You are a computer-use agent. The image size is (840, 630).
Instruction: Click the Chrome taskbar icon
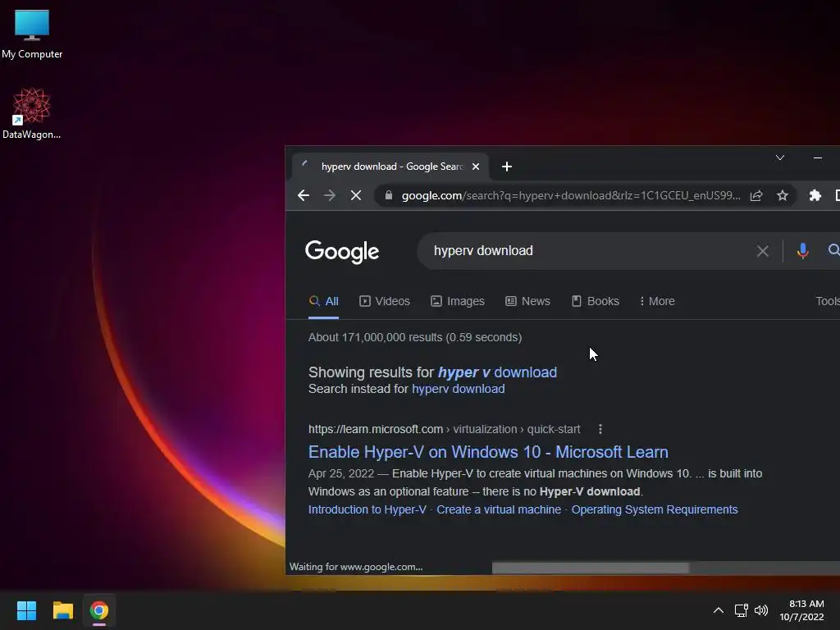pos(99,610)
